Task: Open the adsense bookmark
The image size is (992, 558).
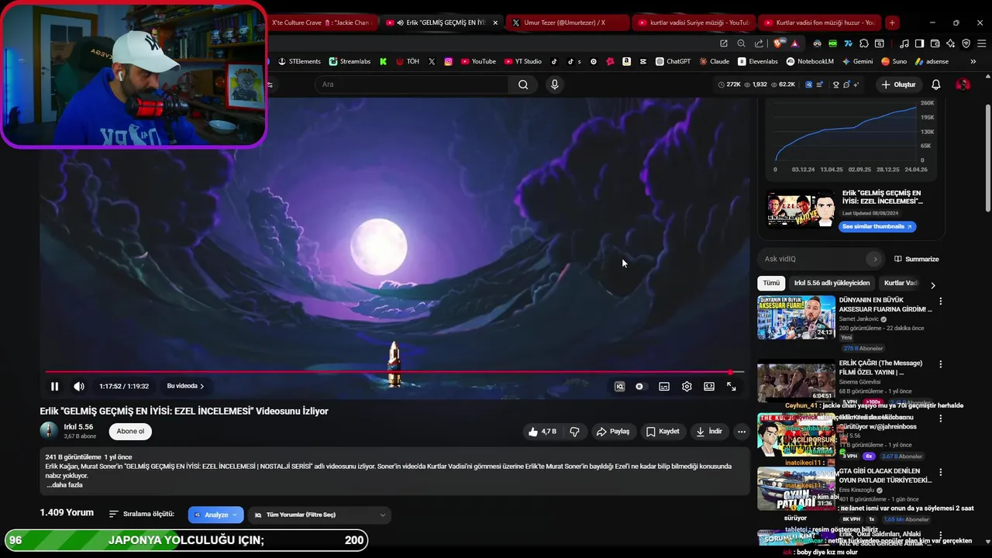Action: [932, 61]
